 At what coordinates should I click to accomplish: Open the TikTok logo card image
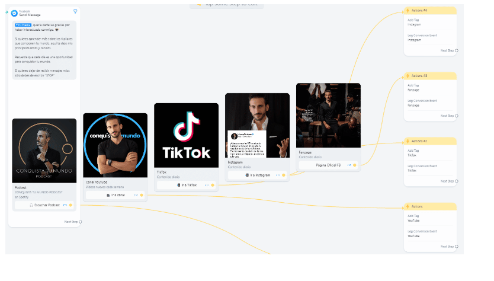pos(186,135)
